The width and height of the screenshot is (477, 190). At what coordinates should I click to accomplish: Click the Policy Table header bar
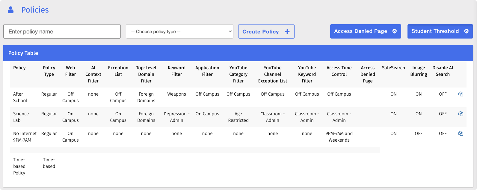238,53
